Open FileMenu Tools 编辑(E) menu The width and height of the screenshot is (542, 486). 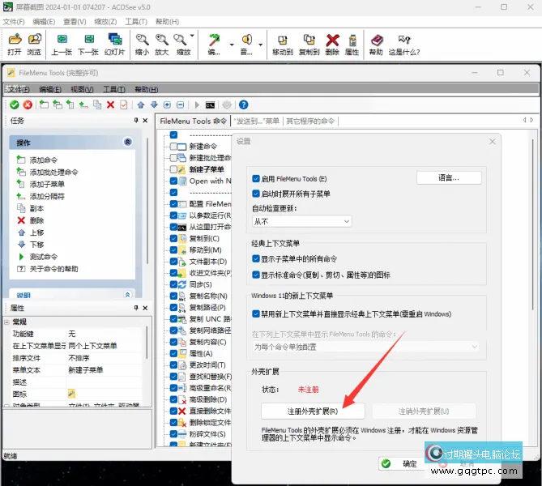point(50,90)
